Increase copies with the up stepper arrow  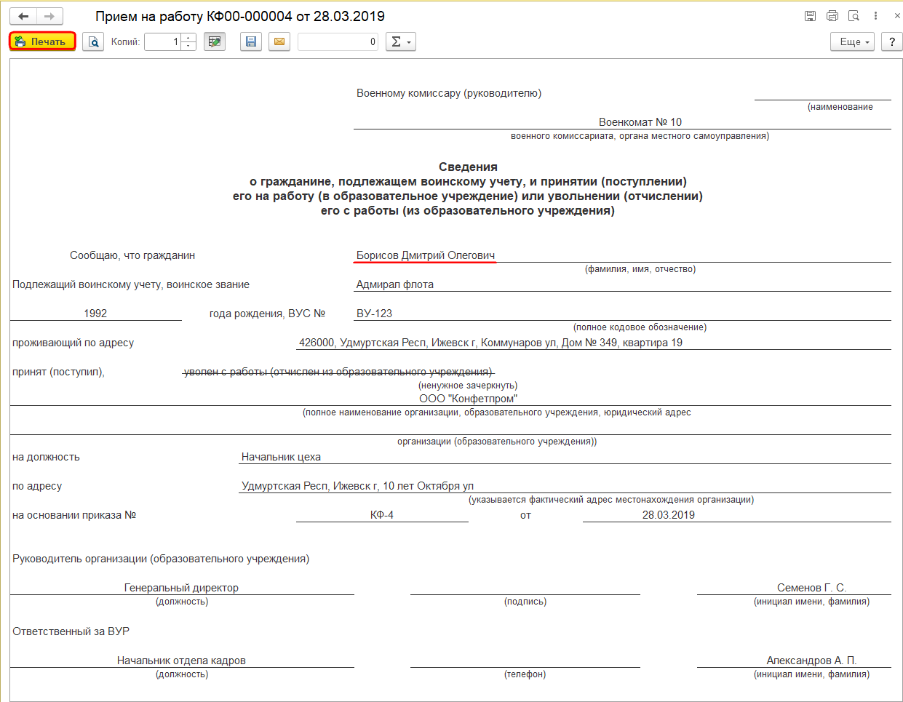pyautogui.click(x=188, y=38)
